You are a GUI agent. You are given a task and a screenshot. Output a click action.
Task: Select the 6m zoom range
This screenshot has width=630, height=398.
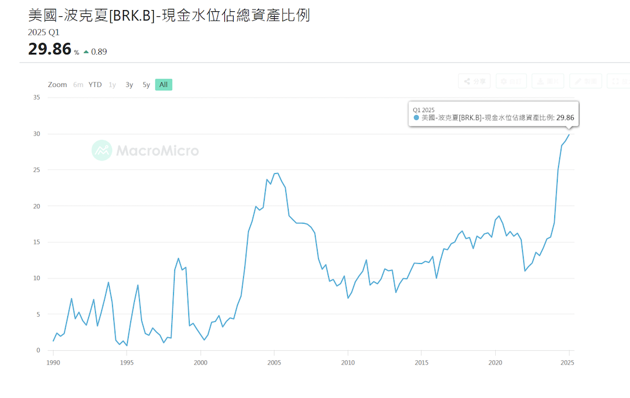coord(78,85)
